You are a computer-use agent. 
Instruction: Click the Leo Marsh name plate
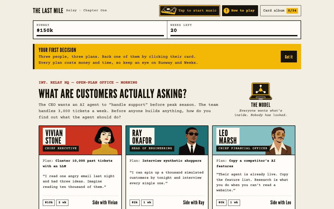tap(228, 137)
